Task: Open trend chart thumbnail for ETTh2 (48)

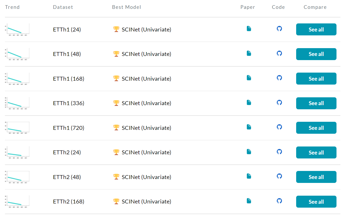Action: coord(17,177)
